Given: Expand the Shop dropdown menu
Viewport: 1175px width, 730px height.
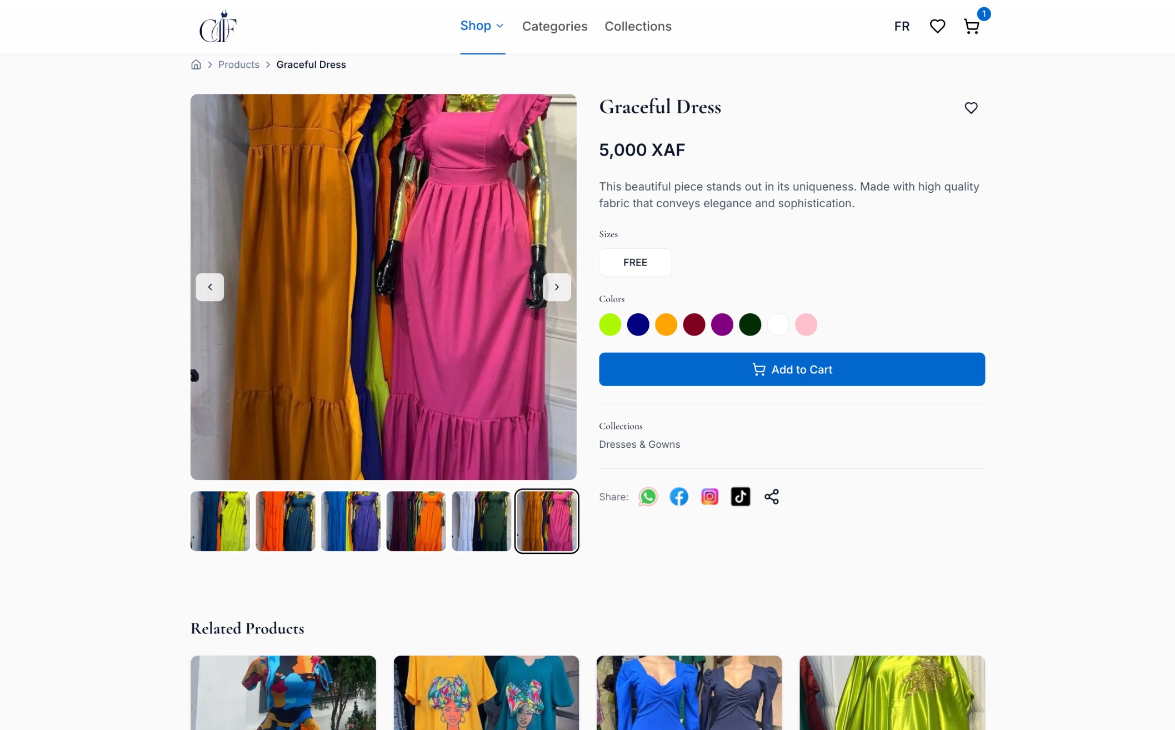Looking at the screenshot, I should 481,26.
